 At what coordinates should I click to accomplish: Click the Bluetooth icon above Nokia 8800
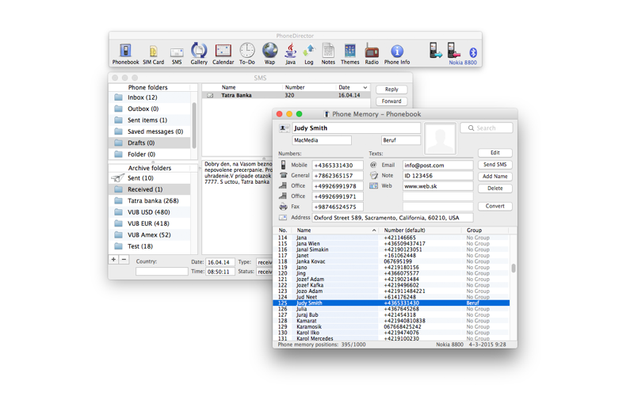(473, 52)
